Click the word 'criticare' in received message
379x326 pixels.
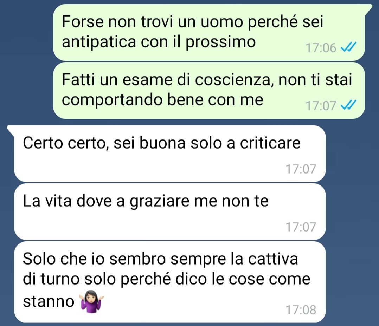pos(270,143)
